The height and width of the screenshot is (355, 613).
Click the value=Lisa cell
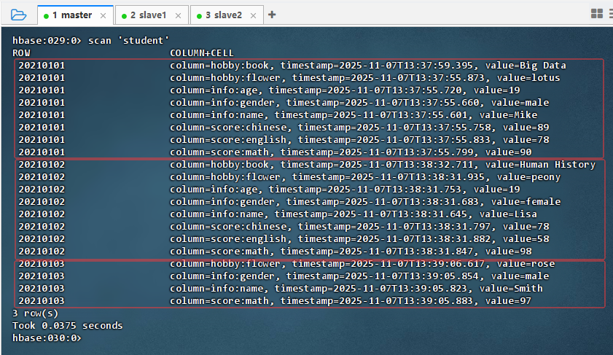pos(508,214)
